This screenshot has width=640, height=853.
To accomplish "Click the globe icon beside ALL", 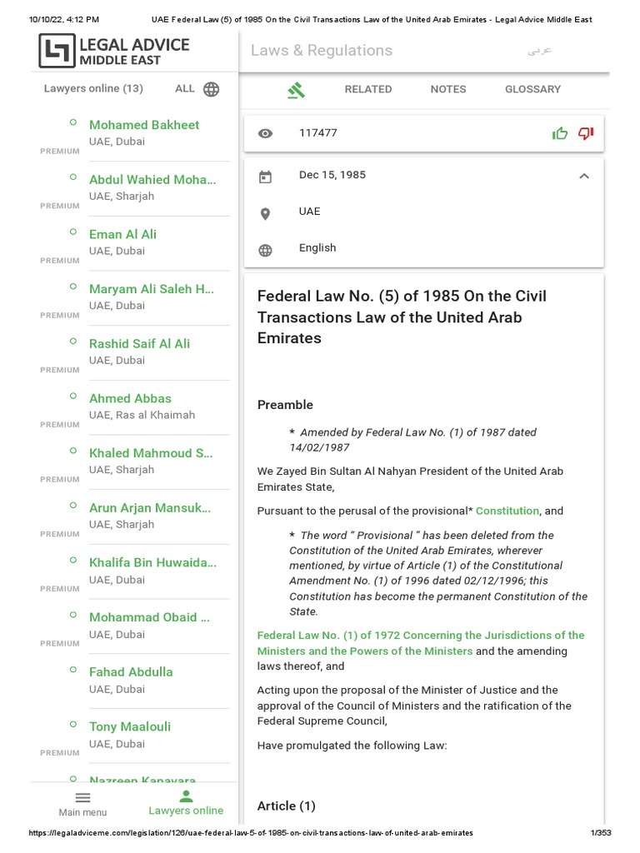I will [x=212, y=89].
